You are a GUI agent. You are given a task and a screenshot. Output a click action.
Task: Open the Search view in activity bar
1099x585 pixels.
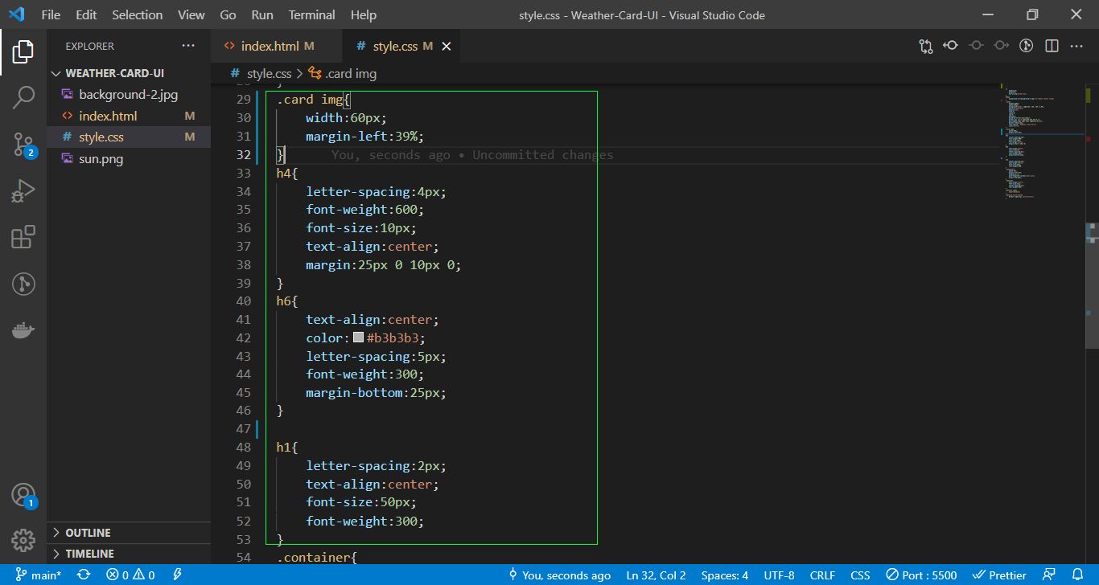(x=23, y=98)
